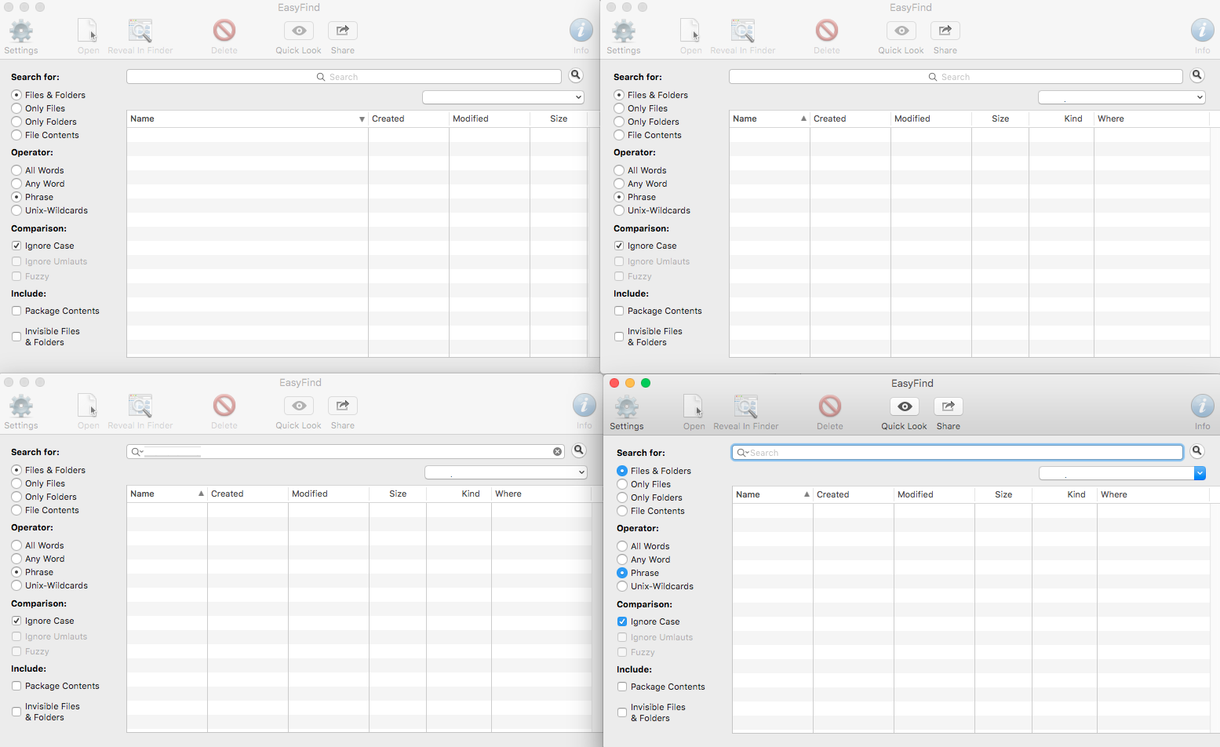Select File Contents in bottom-right window

622,511
